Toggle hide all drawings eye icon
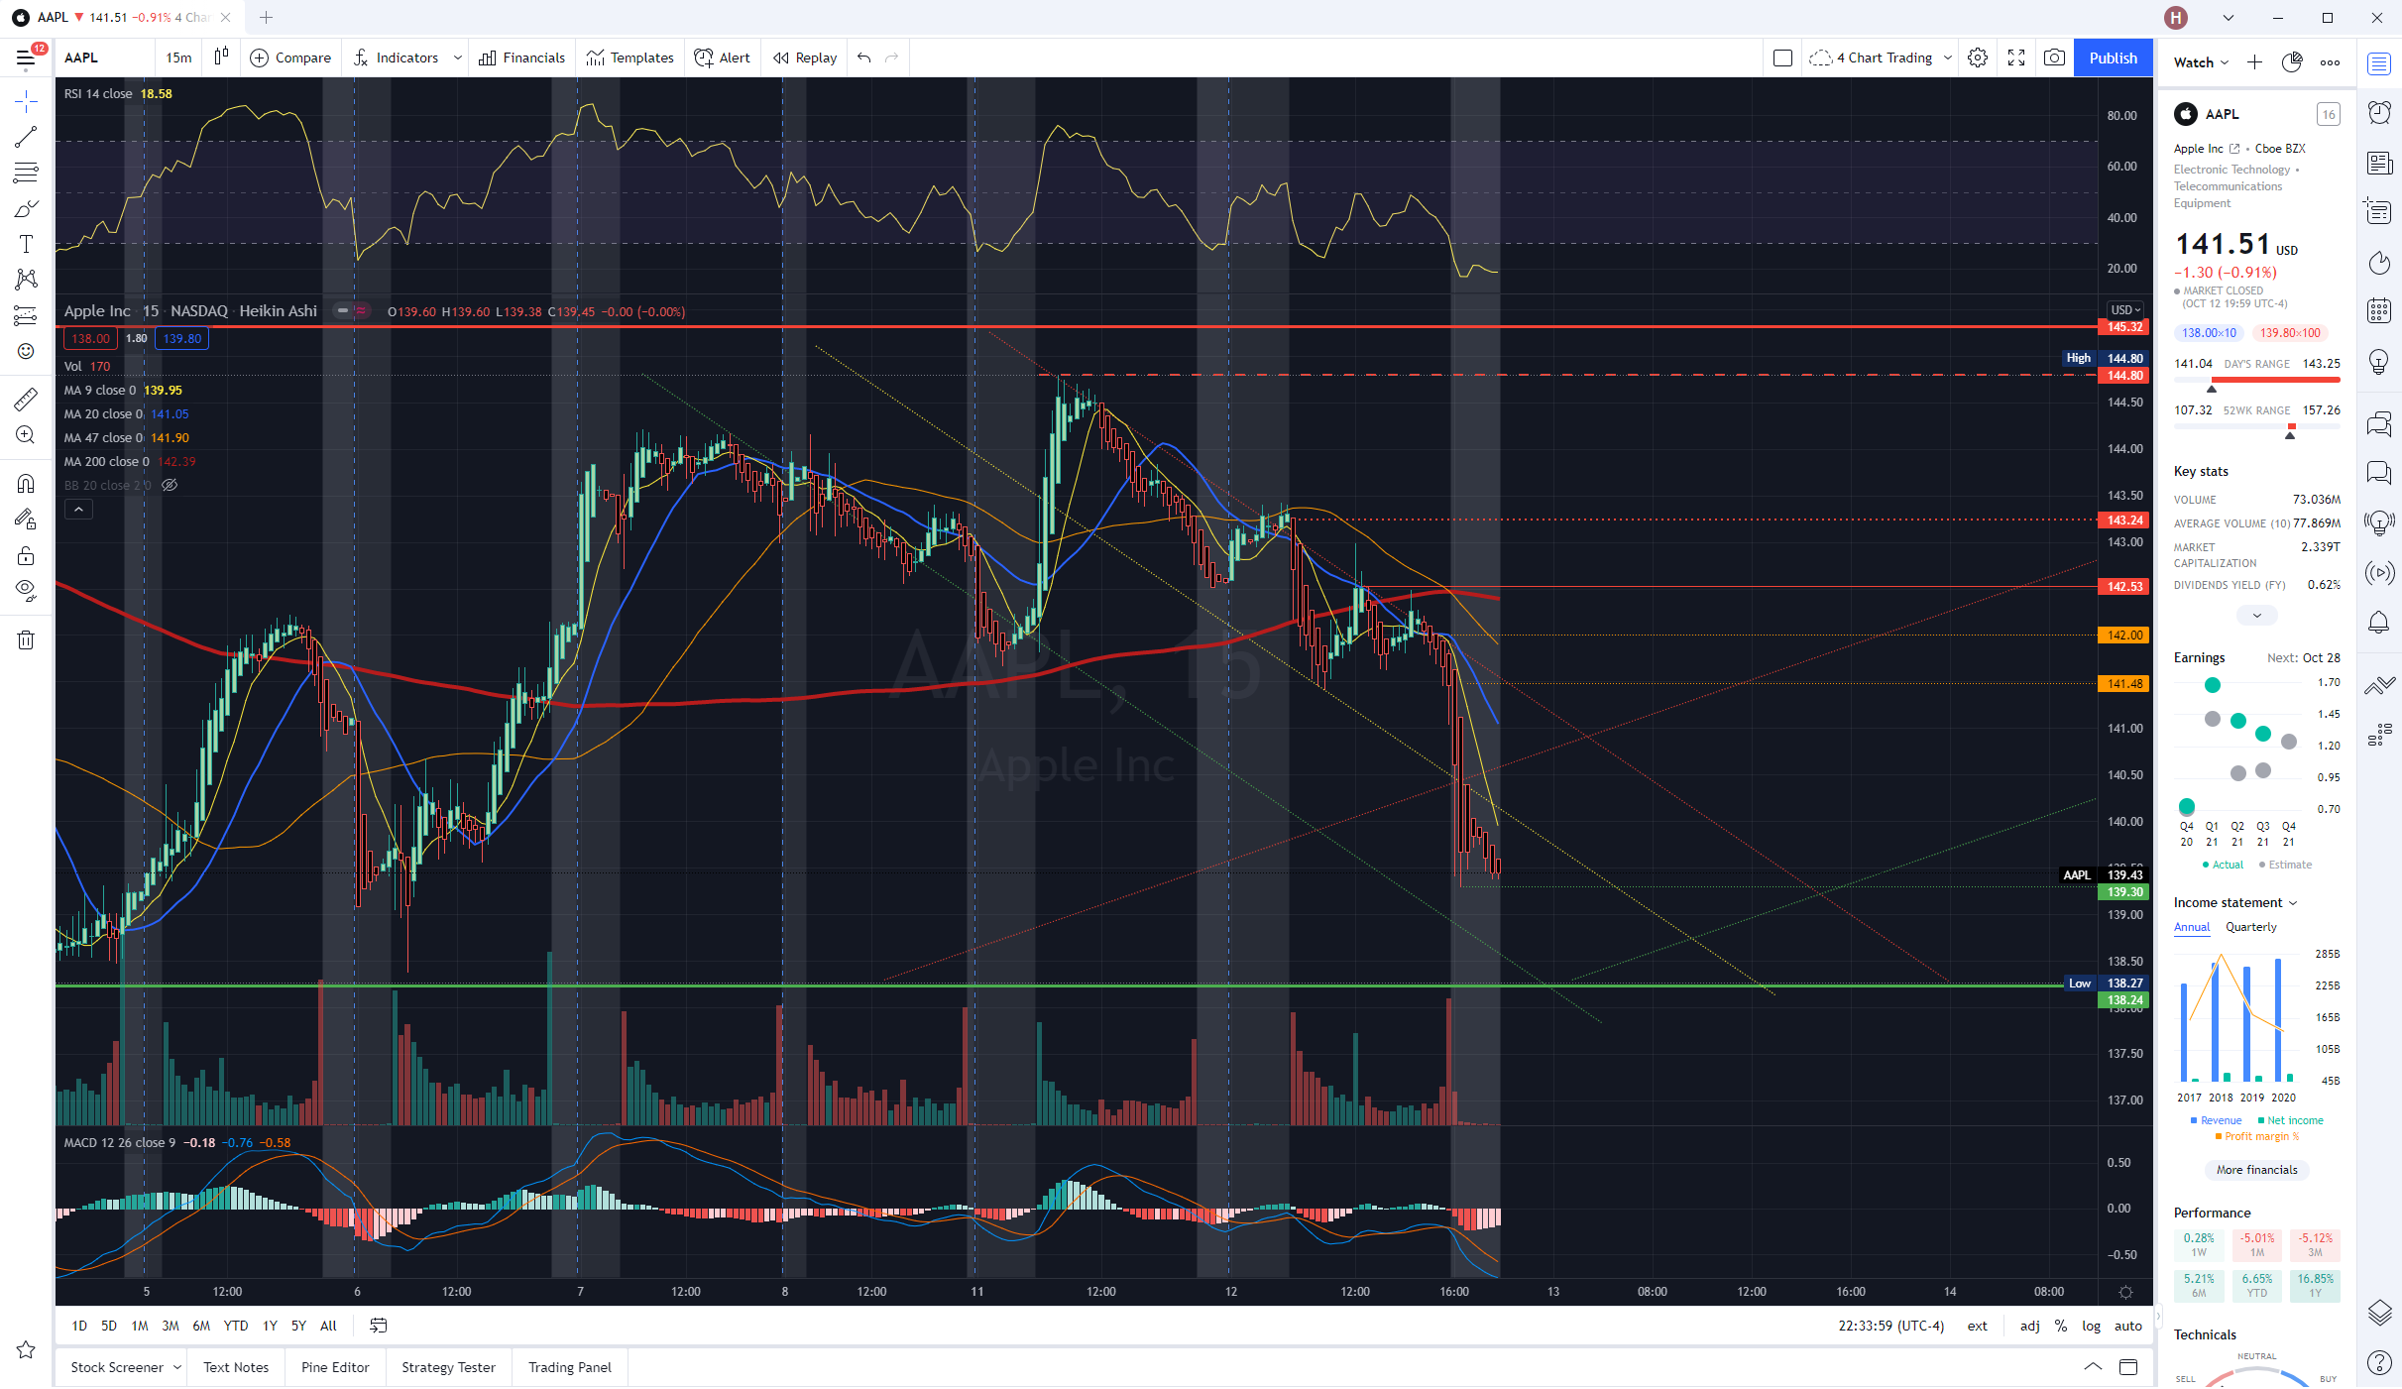This screenshot has width=2402, height=1389. point(27,591)
